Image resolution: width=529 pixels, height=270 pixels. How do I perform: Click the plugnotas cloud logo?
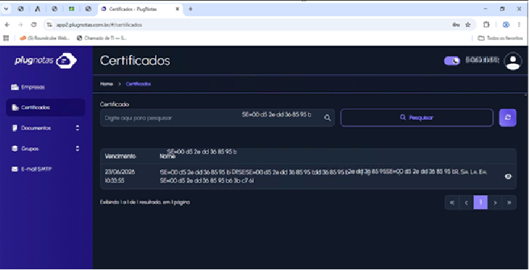pos(66,61)
